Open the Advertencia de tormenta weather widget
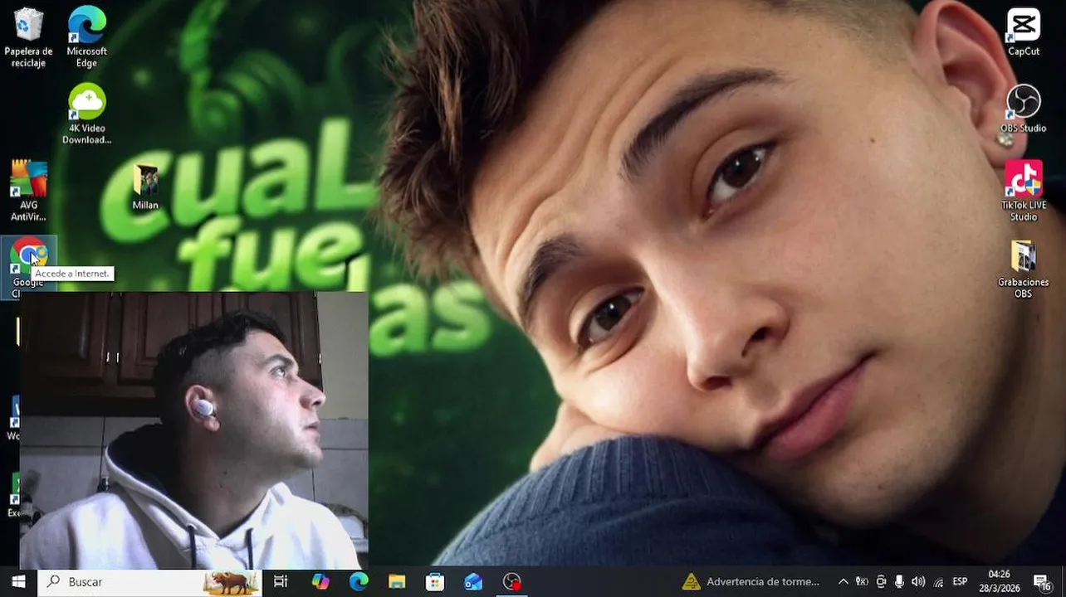This screenshot has height=597, width=1066. [751, 582]
